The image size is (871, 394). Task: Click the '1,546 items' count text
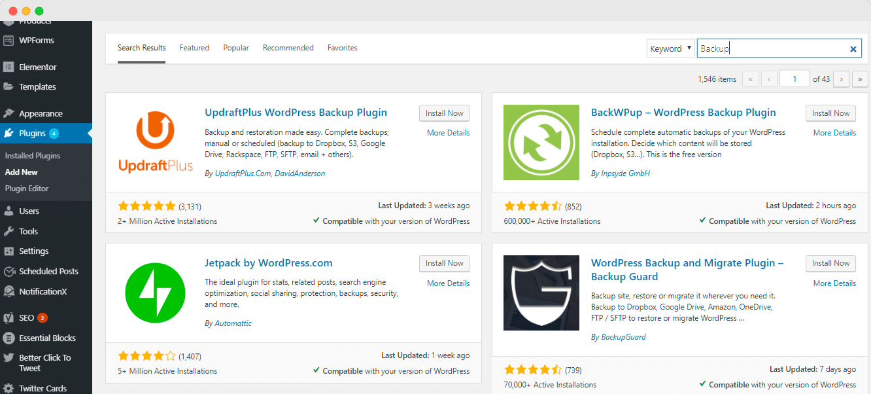717,79
